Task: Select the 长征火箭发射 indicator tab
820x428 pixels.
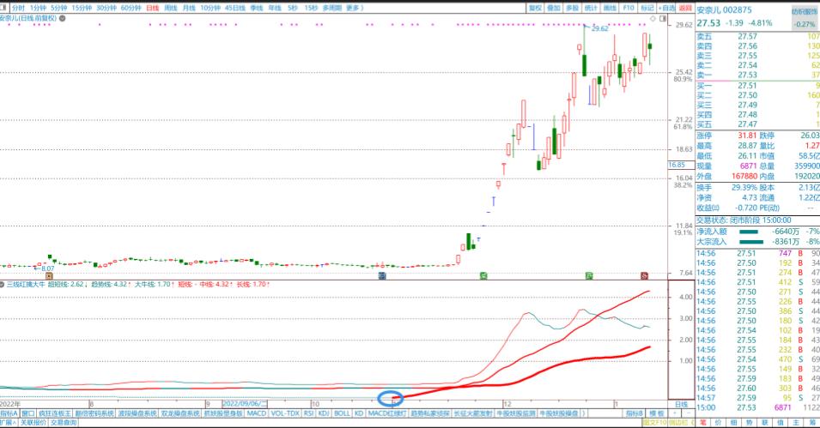Action: (472, 413)
